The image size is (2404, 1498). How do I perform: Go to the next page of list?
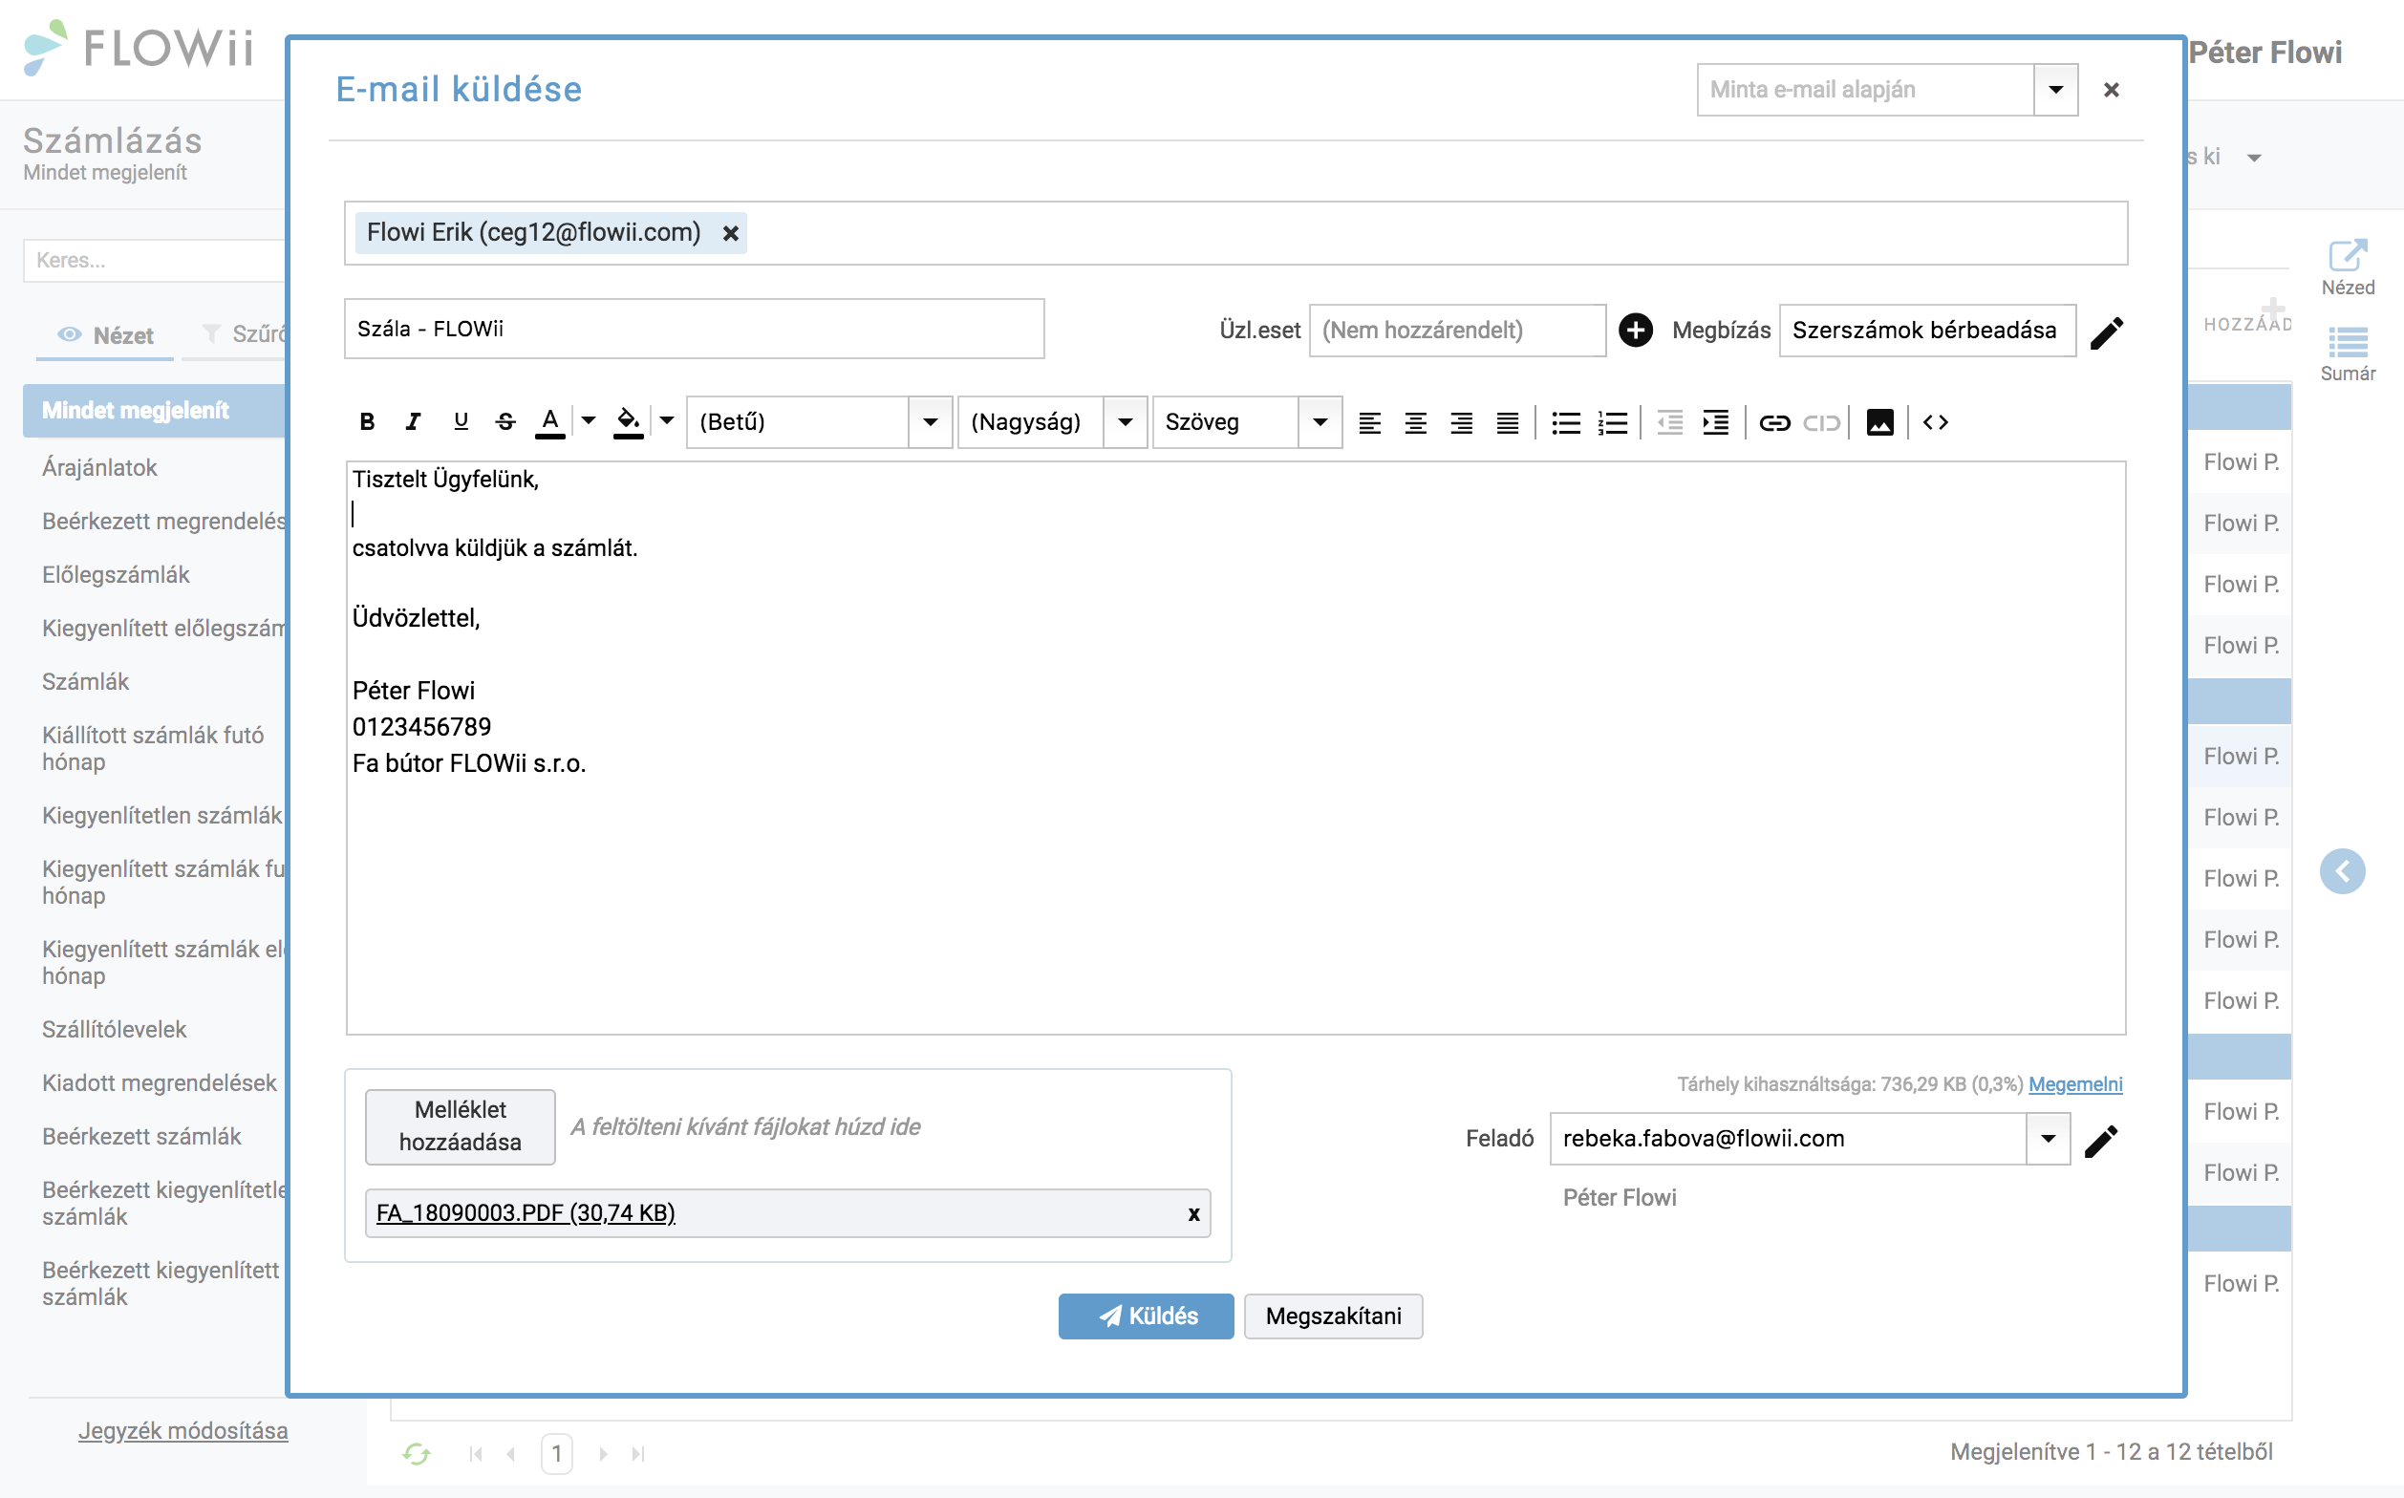coord(603,1453)
